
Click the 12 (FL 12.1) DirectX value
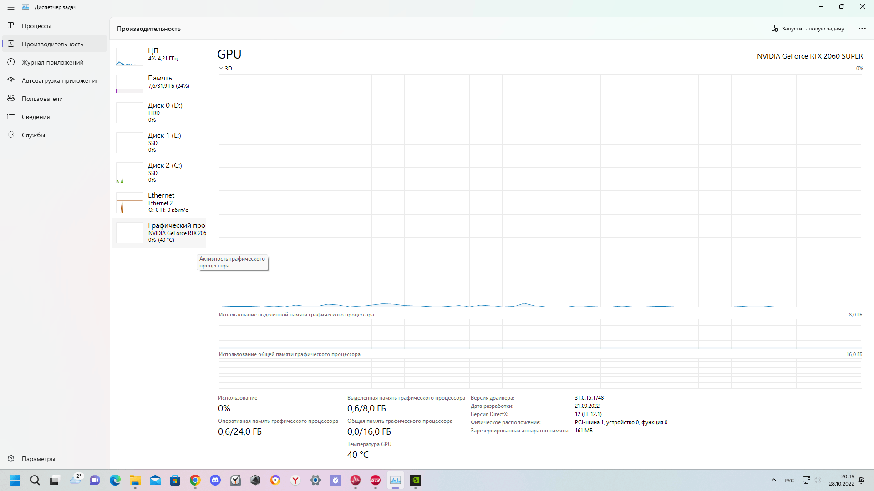588,414
